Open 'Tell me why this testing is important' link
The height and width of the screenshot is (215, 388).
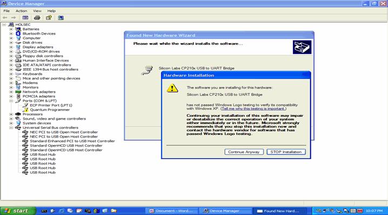(253, 109)
